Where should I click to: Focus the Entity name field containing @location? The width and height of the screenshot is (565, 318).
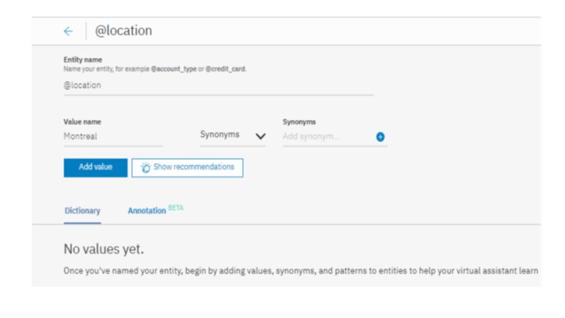[218, 86]
